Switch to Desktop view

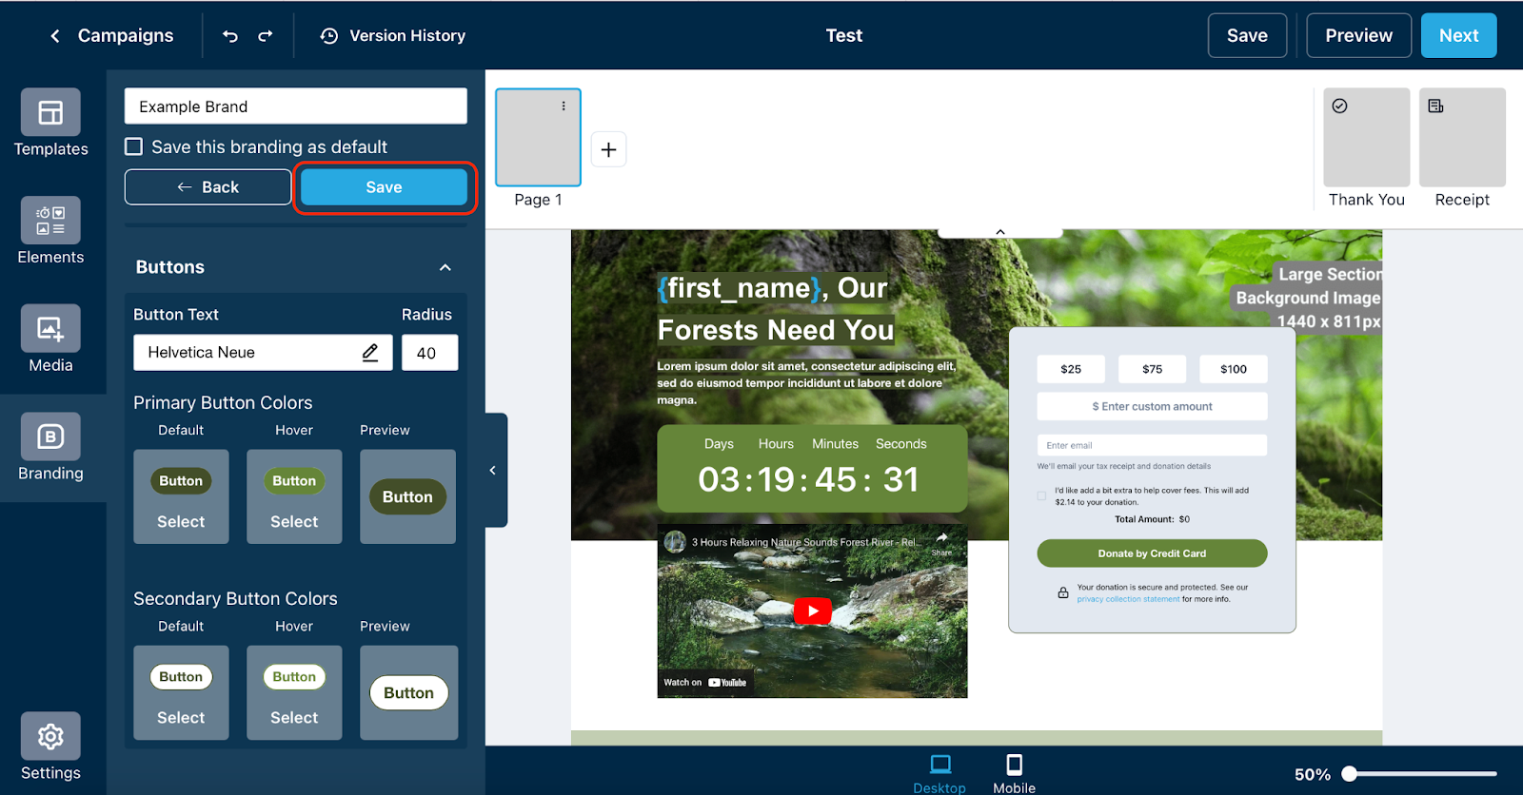(x=940, y=773)
